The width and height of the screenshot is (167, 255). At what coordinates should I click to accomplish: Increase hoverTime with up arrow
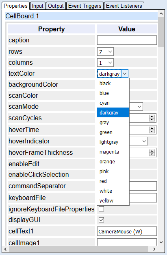click(x=152, y=128)
